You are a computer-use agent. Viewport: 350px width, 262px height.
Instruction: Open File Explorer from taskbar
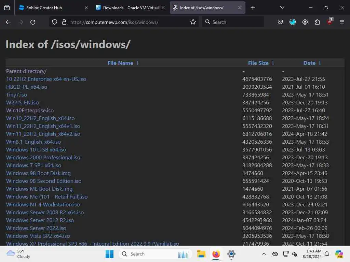pyautogui.click(x=201, y=254)
